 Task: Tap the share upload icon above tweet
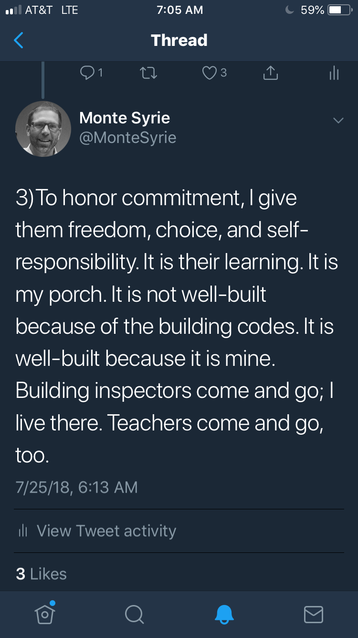(x=270, y=73)
